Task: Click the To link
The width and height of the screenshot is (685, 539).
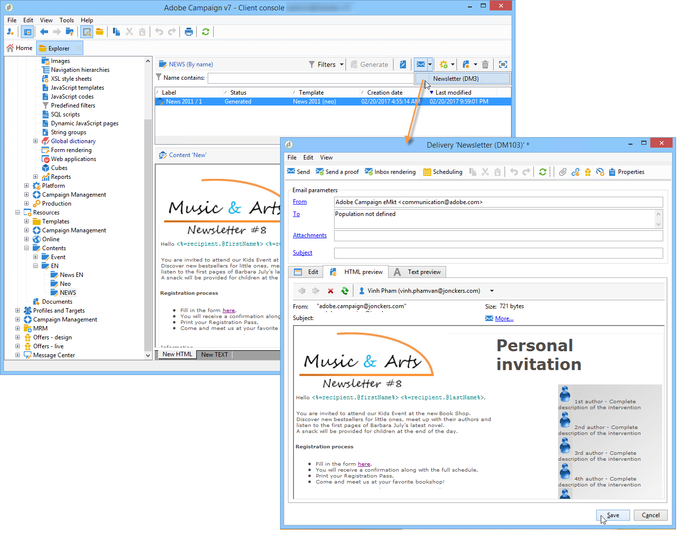Action: coord(296,214)
